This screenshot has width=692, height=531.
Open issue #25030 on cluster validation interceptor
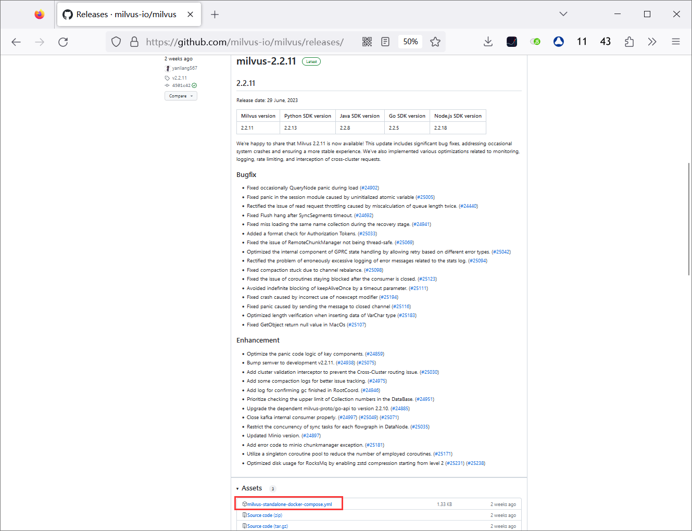430,372
